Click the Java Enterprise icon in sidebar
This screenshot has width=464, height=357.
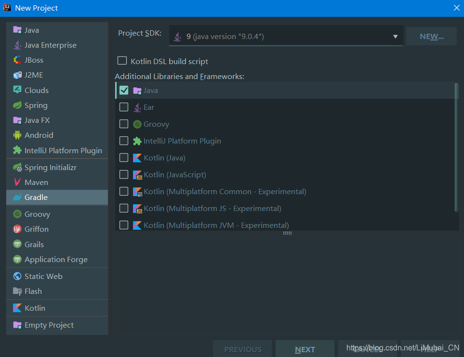pos(17,45)
